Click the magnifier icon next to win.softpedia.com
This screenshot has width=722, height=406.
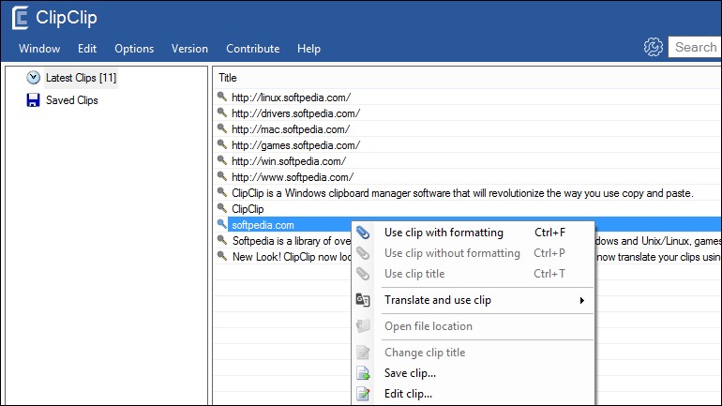pyautogui.click(x=222, y=160)
